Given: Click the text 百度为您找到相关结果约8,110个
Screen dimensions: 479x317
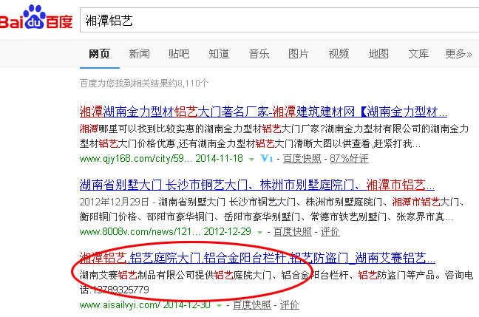Looking at the screenshot, I should [x=144, y=83].
